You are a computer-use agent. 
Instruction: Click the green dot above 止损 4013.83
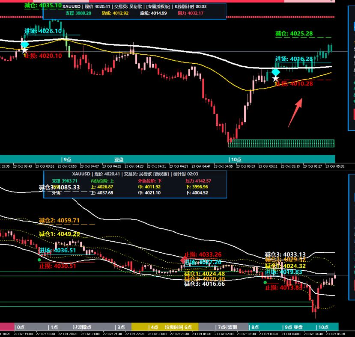[265, 282]
